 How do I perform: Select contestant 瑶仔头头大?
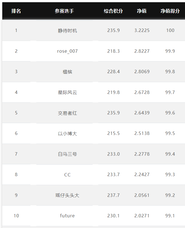[x=67, y=195]
